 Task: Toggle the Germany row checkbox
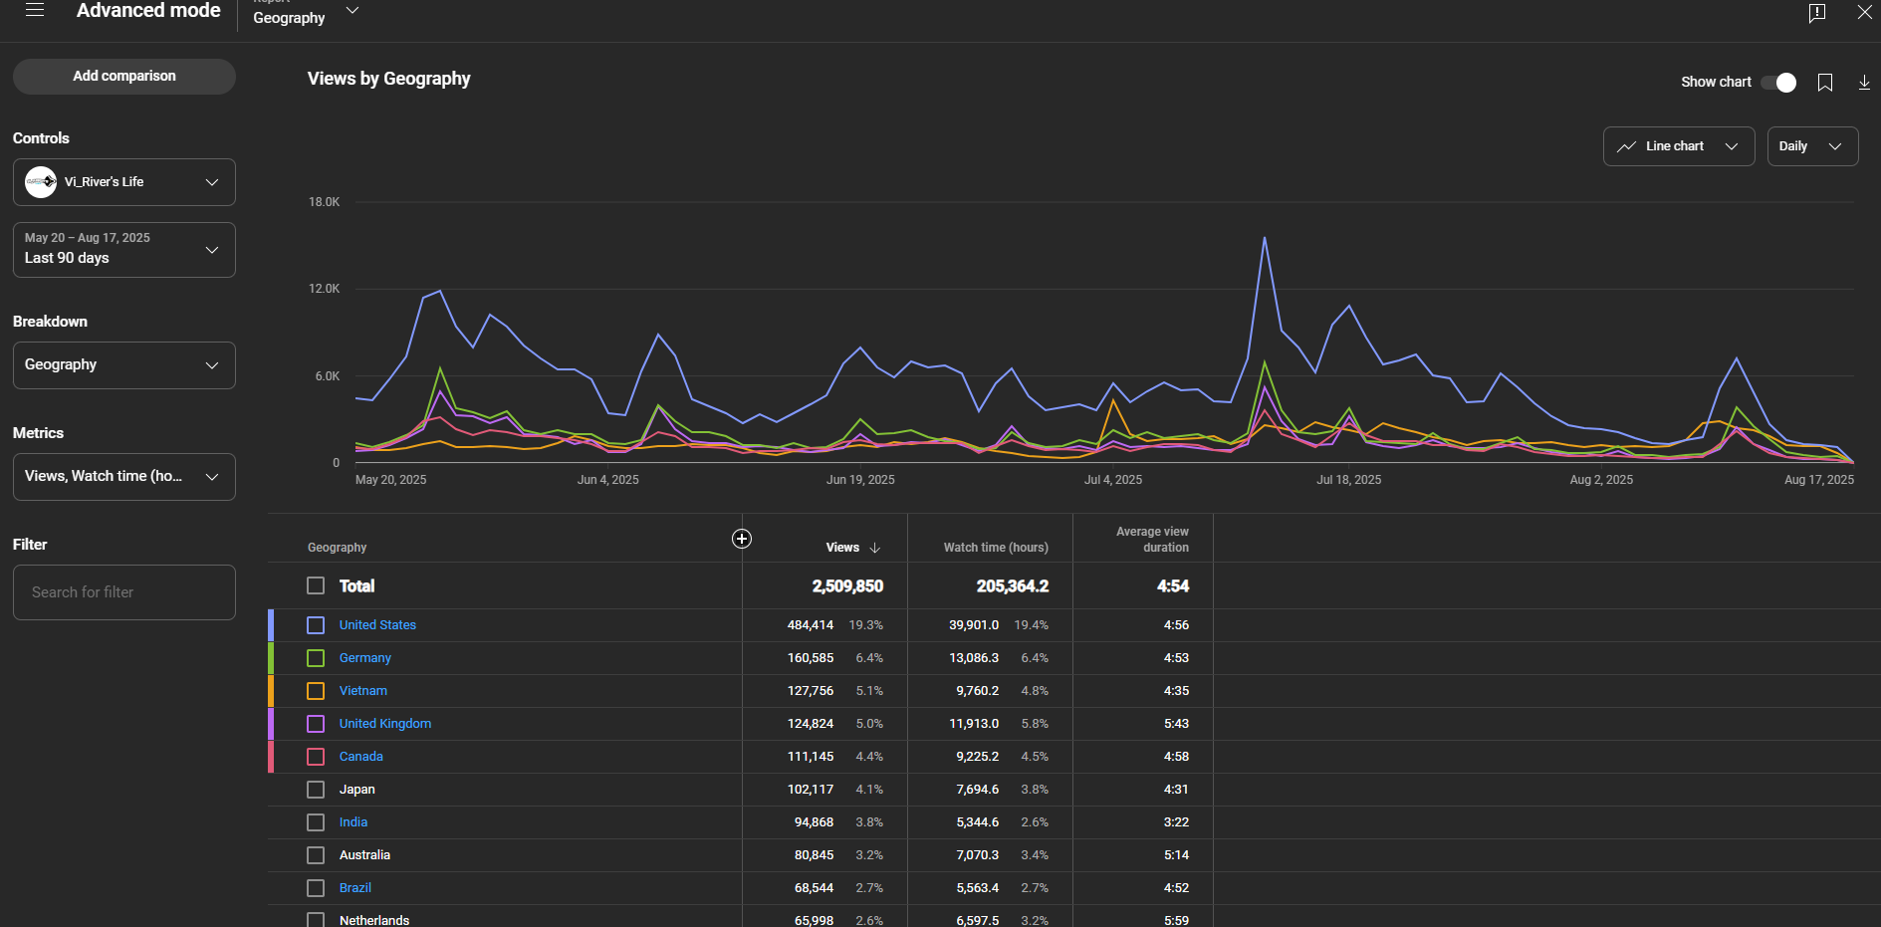(316, 658)
